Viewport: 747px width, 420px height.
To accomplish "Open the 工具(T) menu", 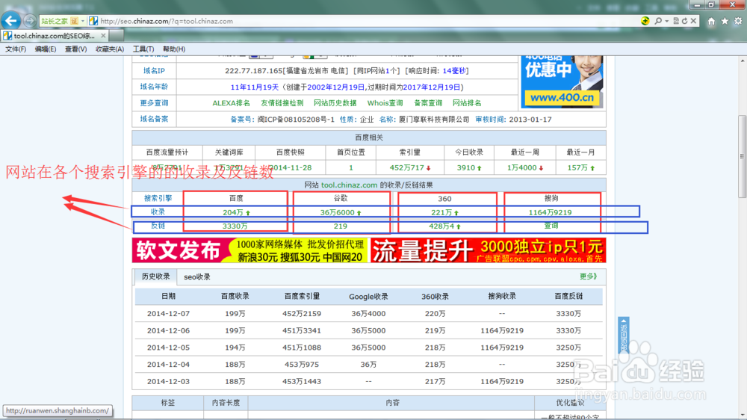I will coord(143,49).
